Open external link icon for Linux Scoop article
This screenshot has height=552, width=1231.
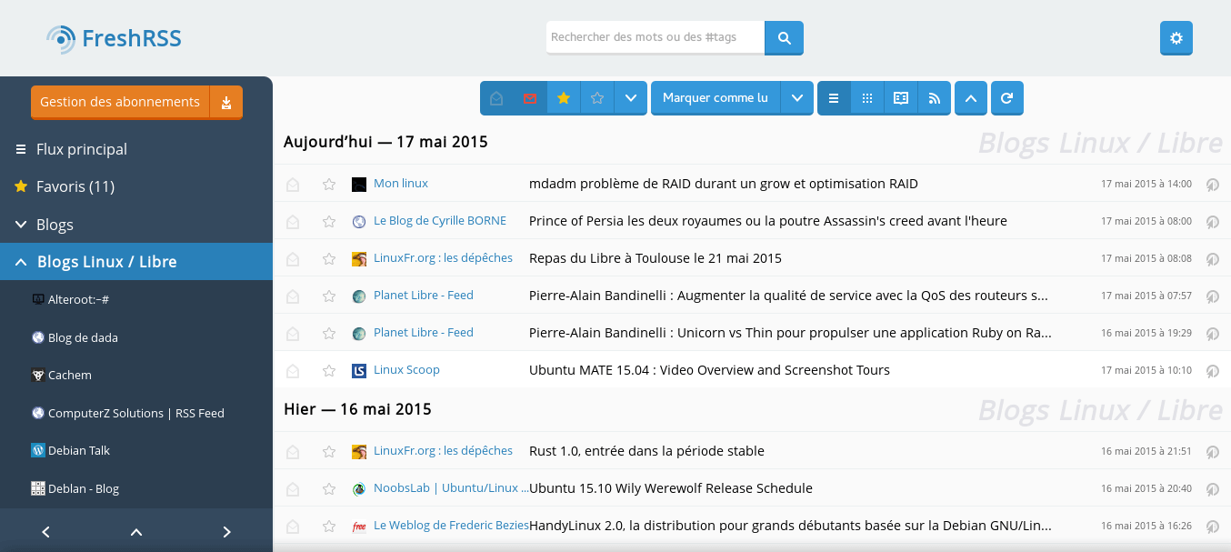point(1212,371)
